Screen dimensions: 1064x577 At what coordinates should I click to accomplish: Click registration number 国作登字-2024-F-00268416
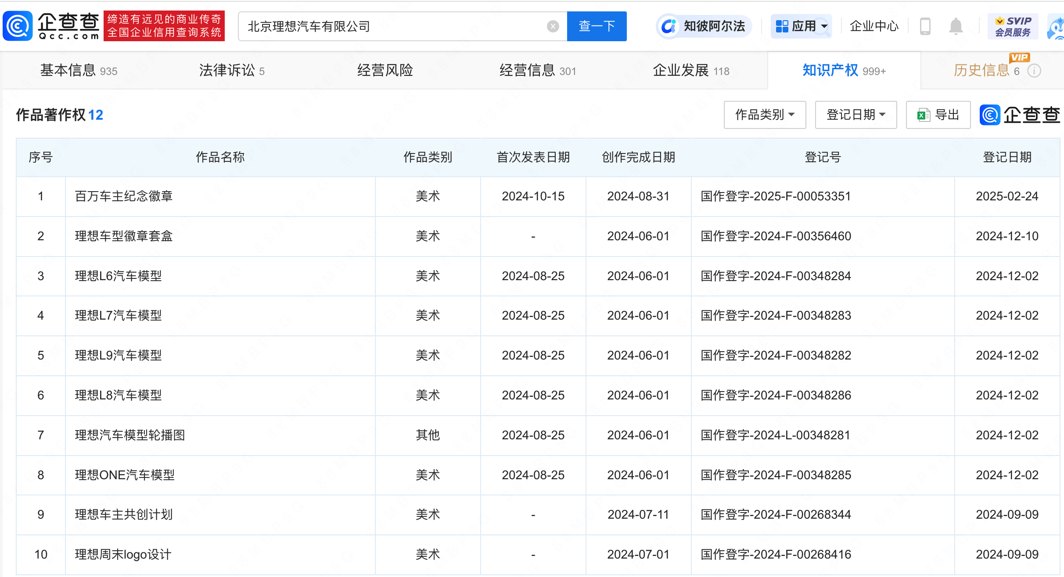pyautogui.click(x=776, y=554)
